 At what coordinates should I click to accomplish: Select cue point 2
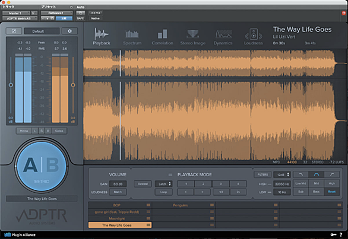coord(203,184)
